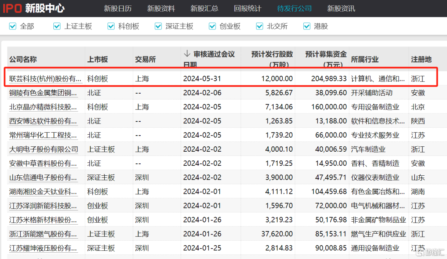Uncheck the 上证主板 filter checkbox
The height and width of the screenshot is (259, 447).
click(57, 26)
